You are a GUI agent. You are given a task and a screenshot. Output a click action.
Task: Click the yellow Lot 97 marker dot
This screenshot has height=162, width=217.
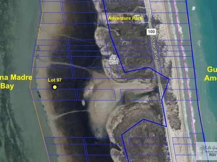click(55, 87)
